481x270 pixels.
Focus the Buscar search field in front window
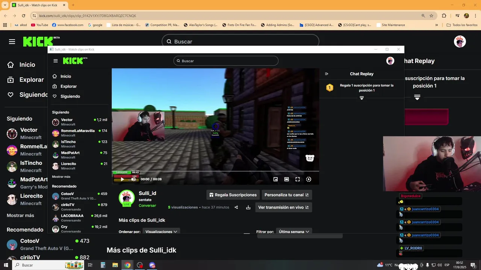pos(226,61)
